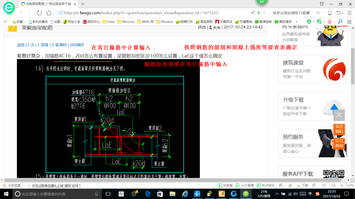The height and width of the screenshot is (199, 355).
Task: Open the 外国网友 bookmark
Action: click(224, 22)
